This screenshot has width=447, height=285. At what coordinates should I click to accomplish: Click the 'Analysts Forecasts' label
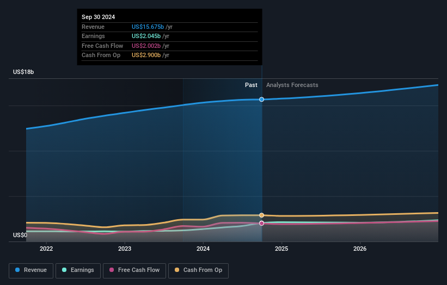[292, 85]
